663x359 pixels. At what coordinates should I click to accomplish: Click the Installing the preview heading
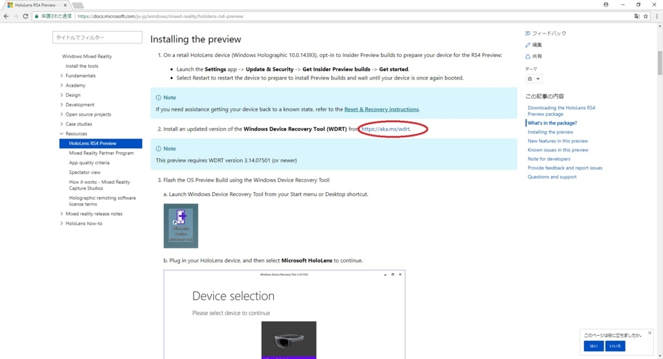point(196,39)
